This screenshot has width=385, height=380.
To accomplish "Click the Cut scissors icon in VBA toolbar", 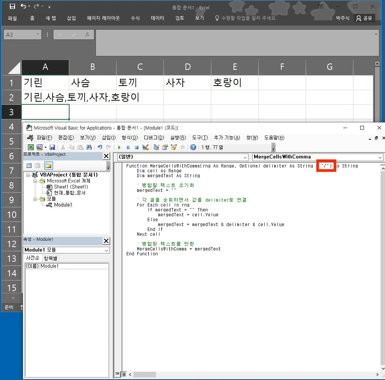I will click(63, 147).
